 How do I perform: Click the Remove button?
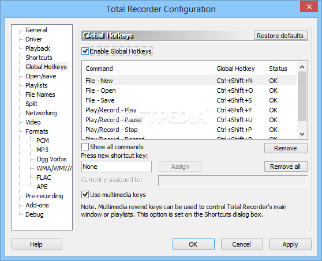(286, 148)
